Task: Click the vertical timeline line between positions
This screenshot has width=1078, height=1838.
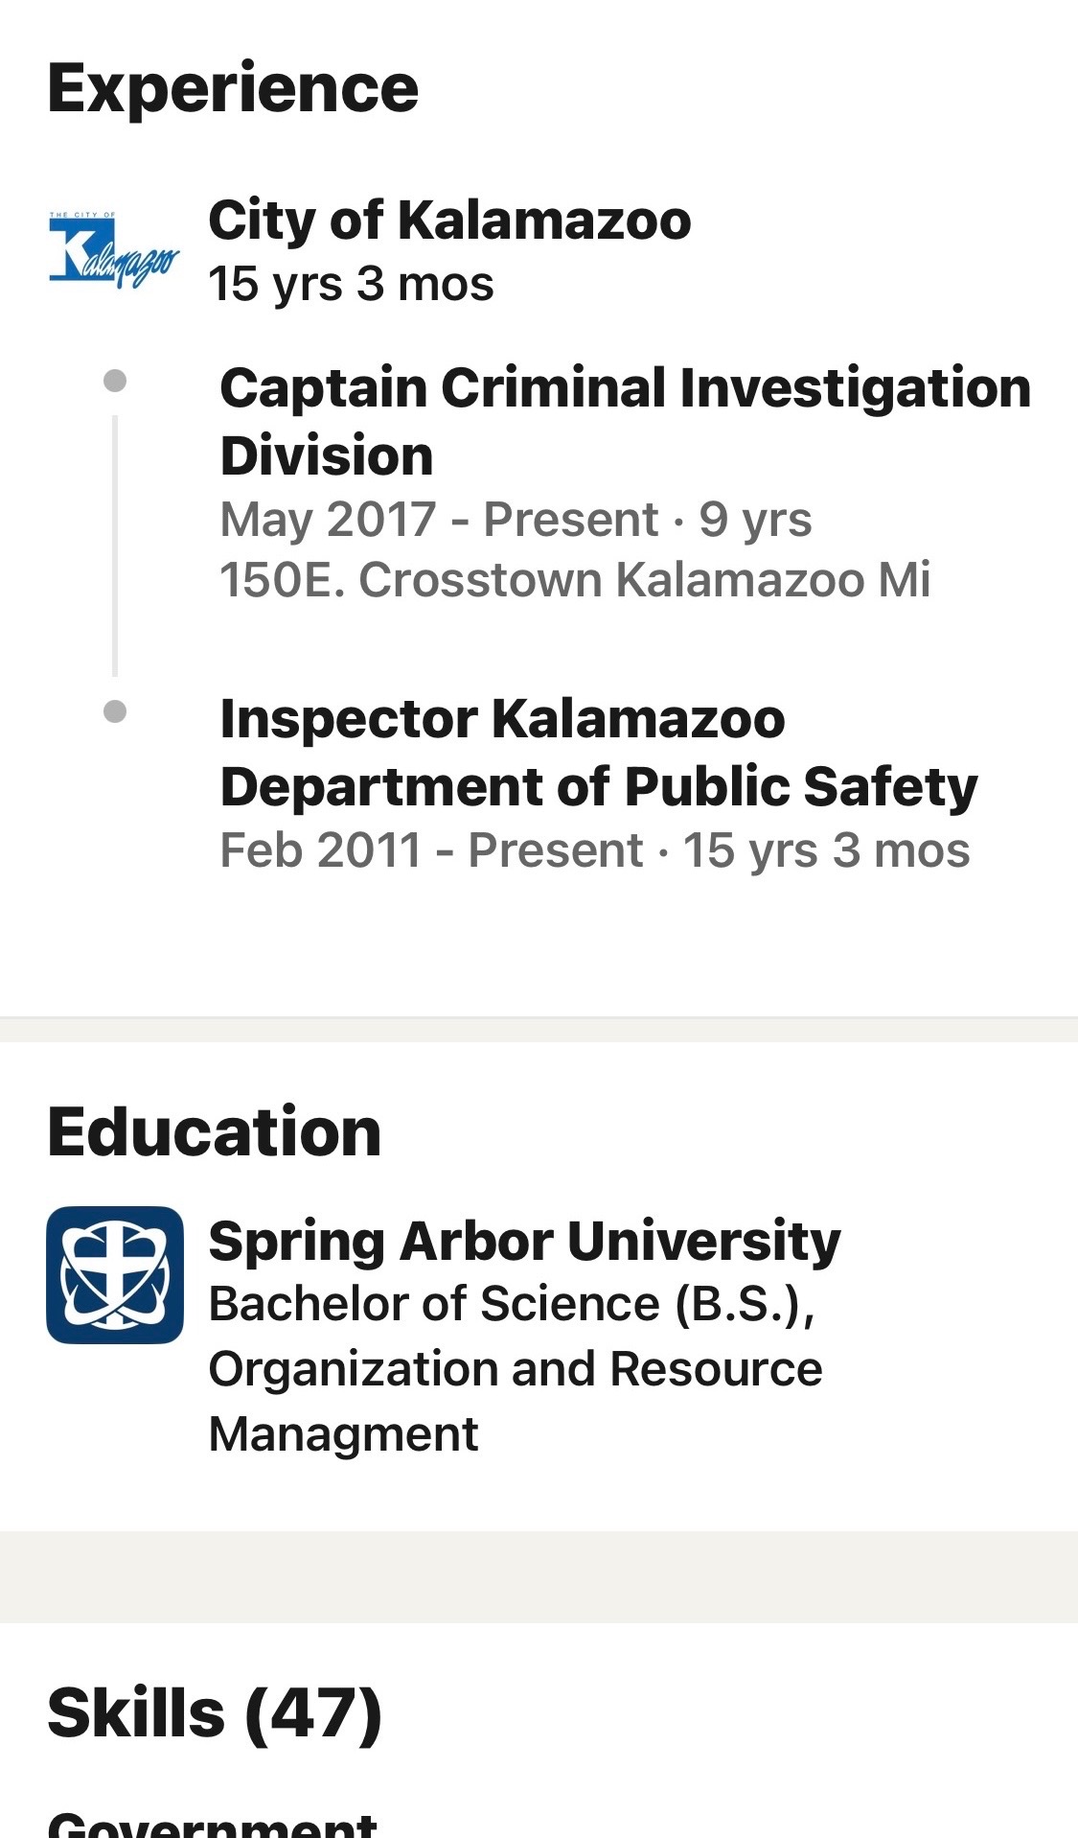Action: point(115,545)
